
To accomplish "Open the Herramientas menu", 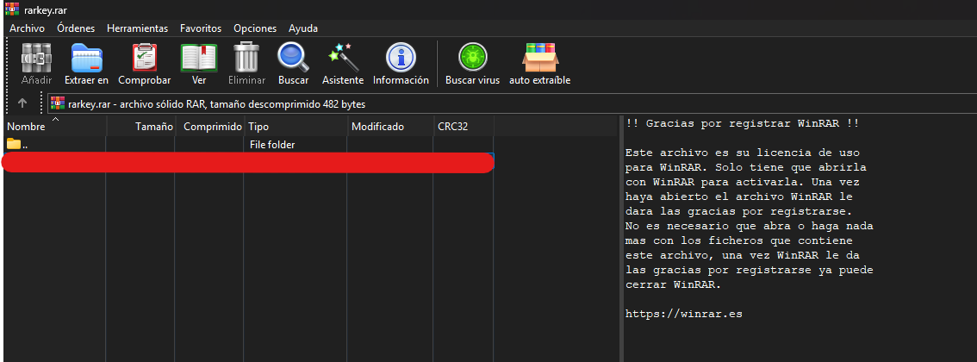I will [x=137, y=28].
